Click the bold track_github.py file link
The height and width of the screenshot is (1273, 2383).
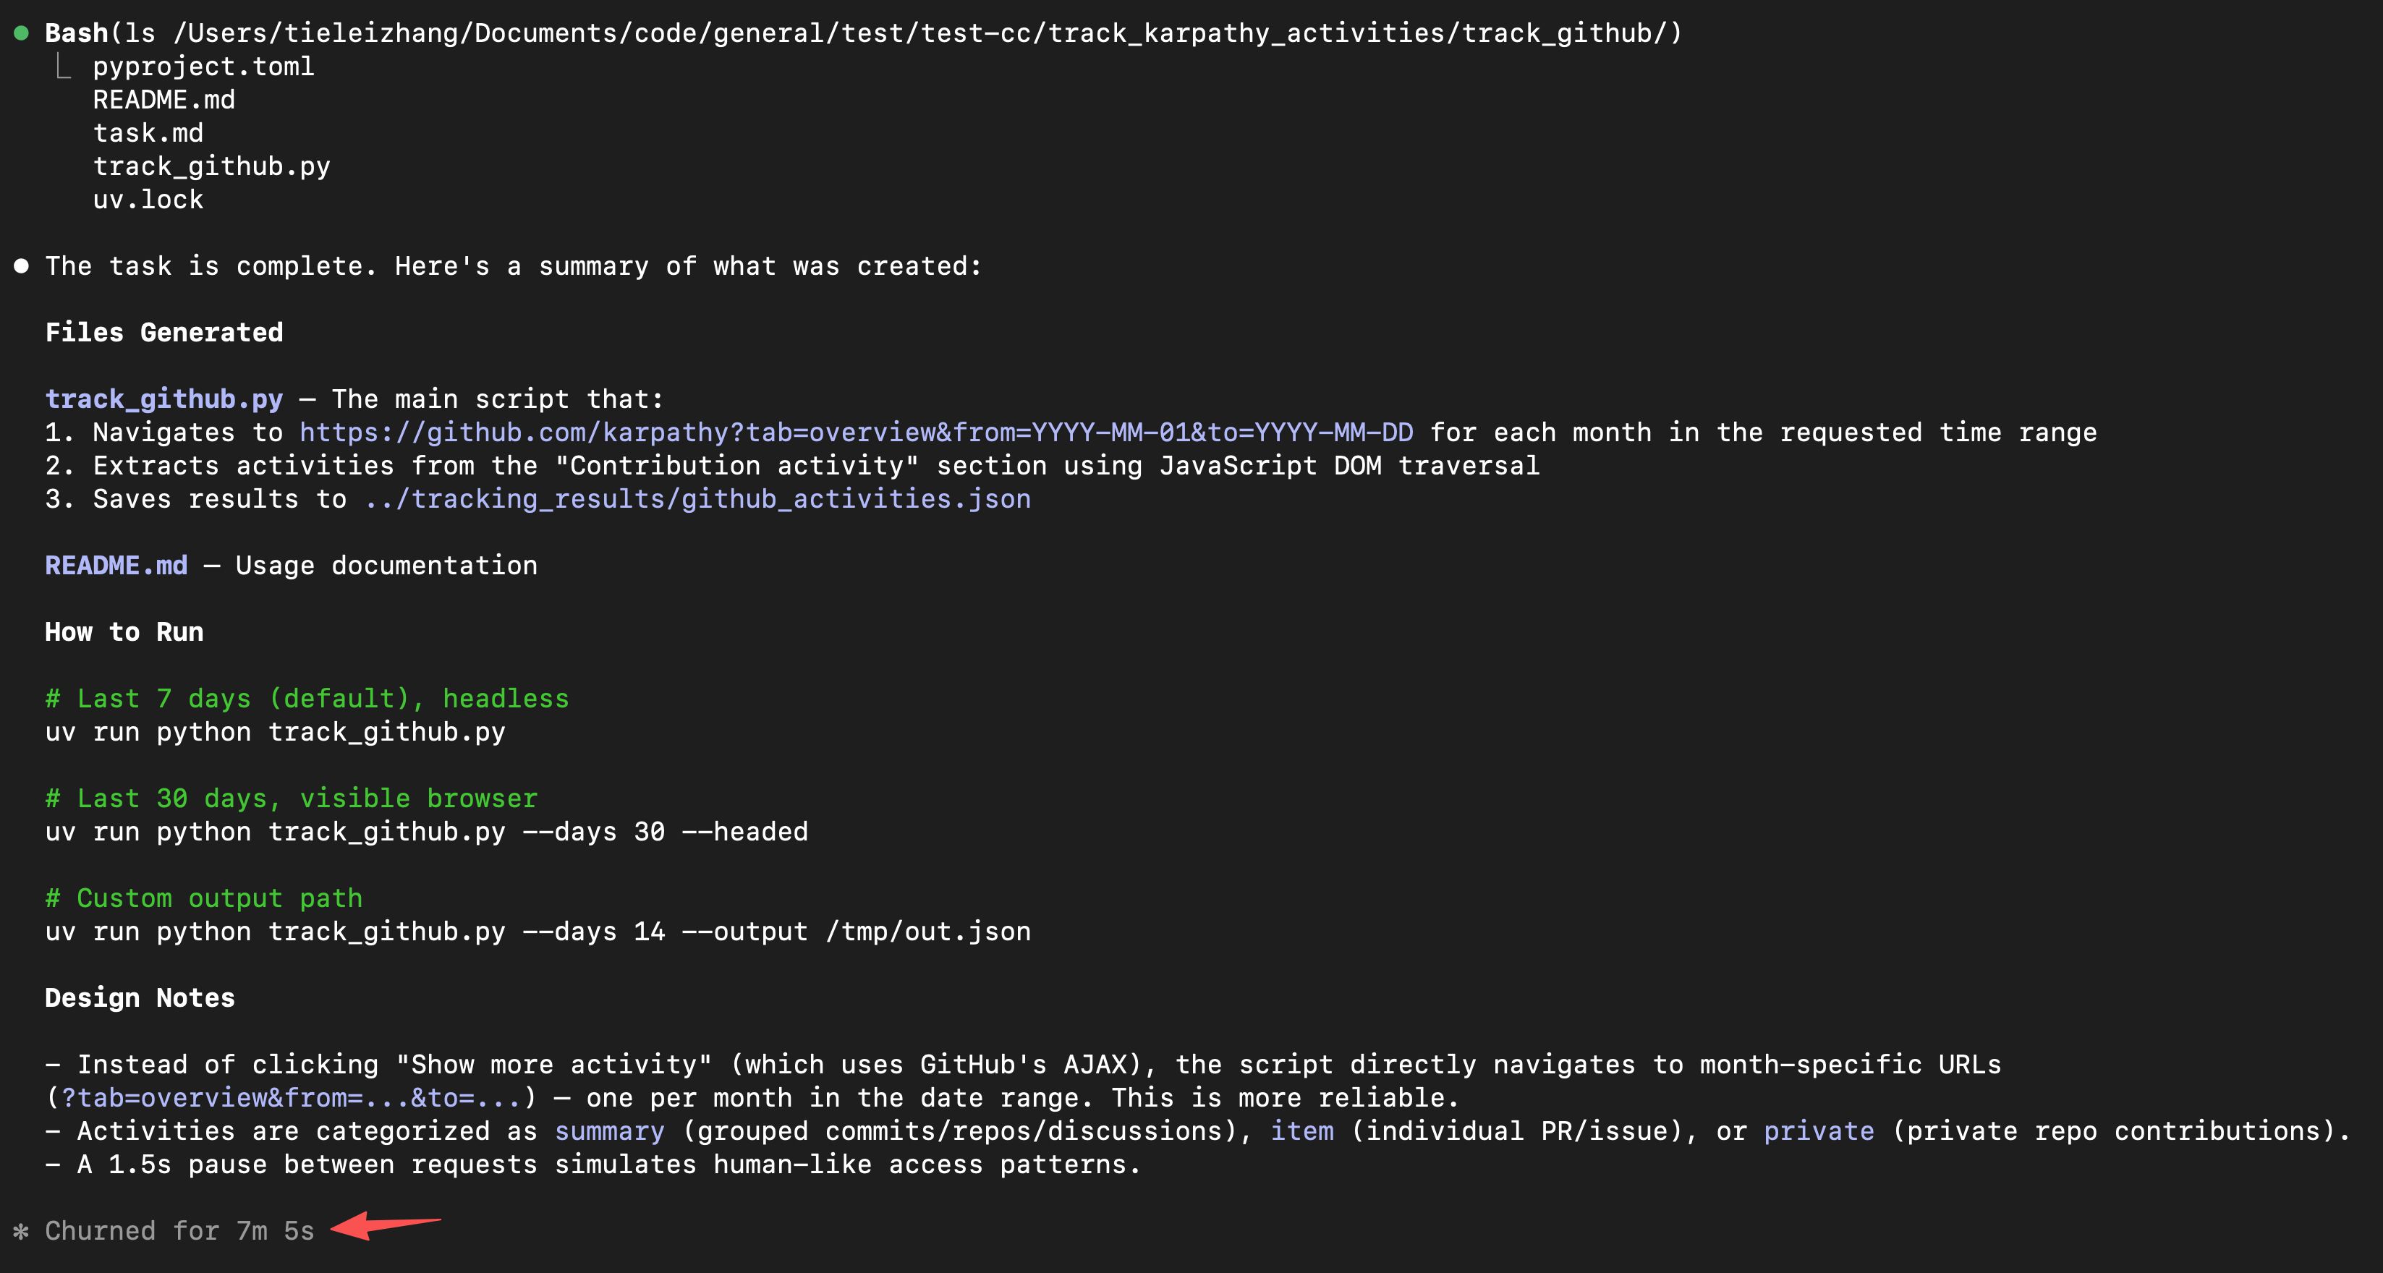coord(163,400)
